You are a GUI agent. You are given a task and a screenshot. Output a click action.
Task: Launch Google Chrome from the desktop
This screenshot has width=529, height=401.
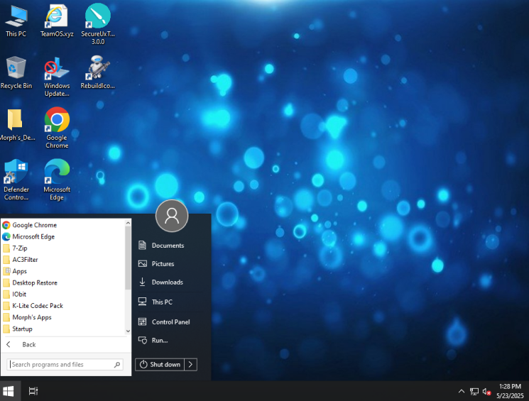[57, 128]
